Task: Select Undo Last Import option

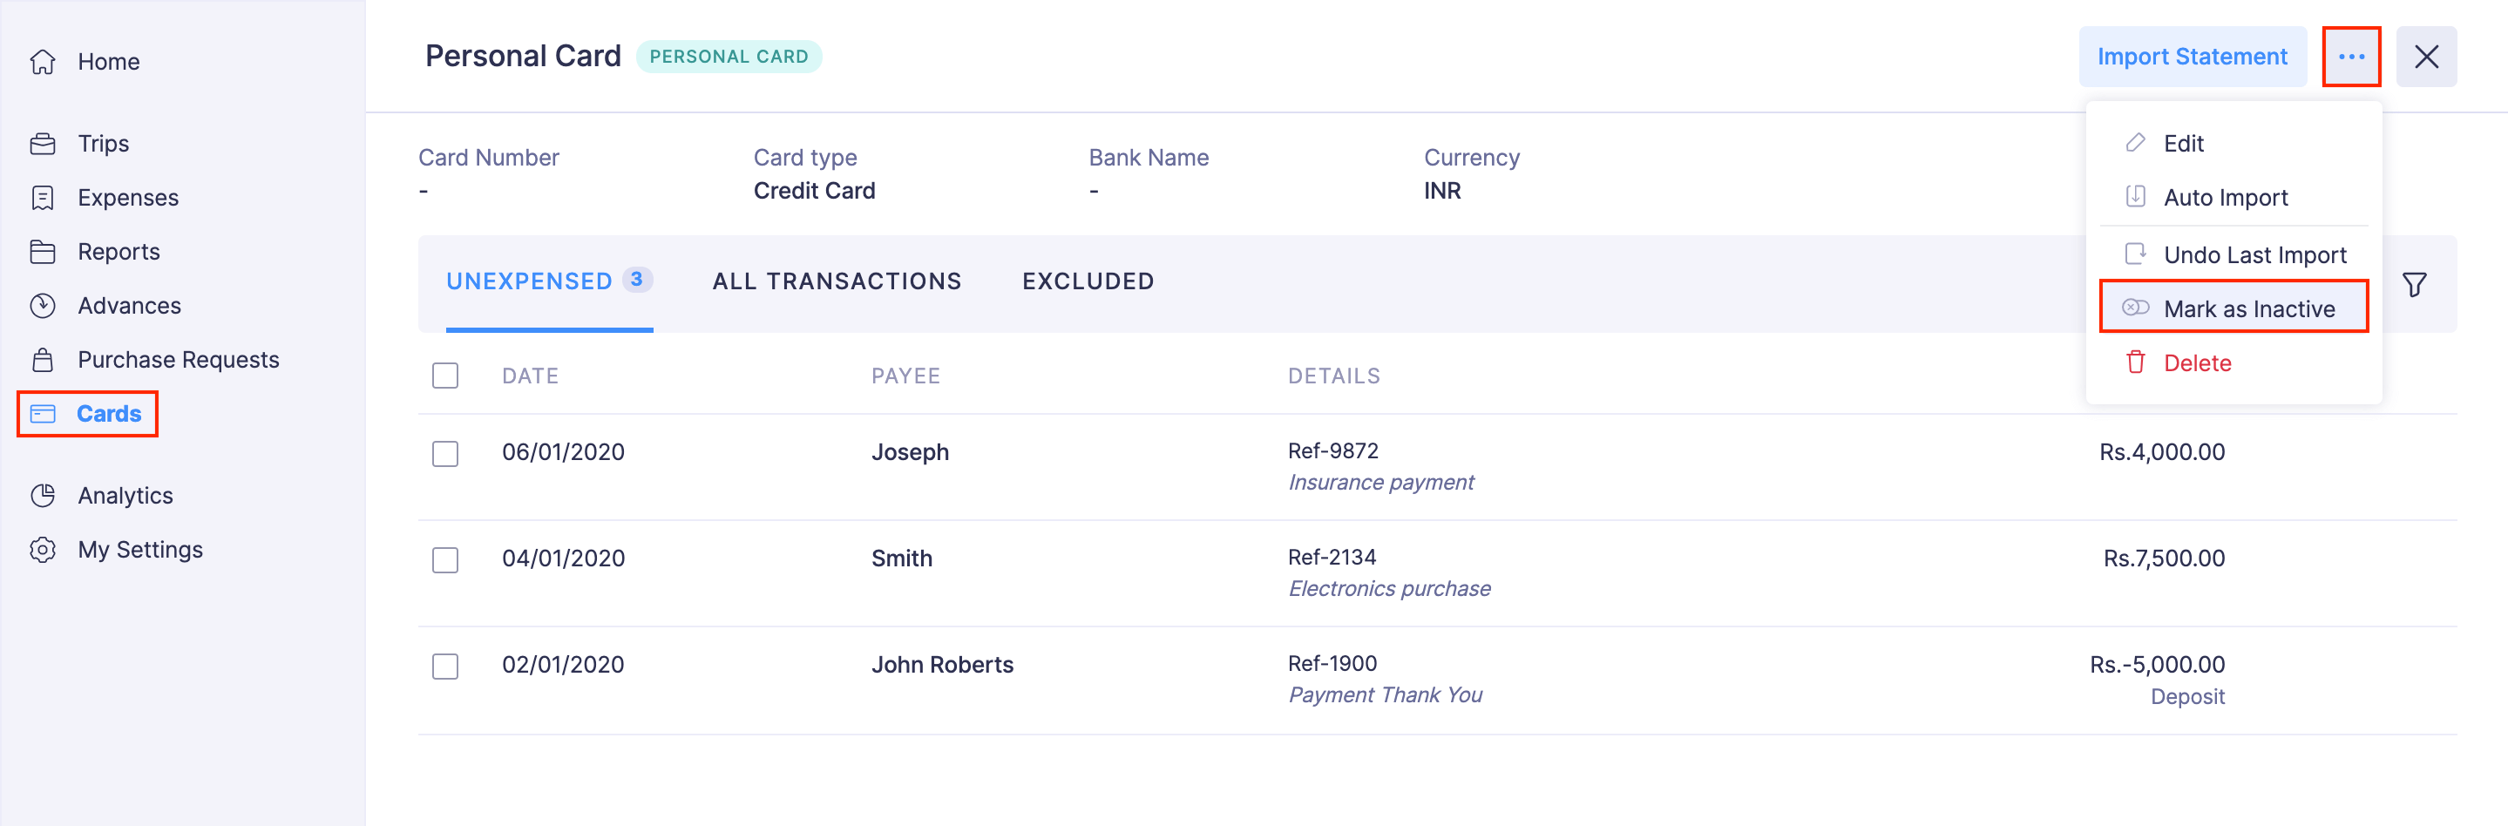Action: point(2254,255)
